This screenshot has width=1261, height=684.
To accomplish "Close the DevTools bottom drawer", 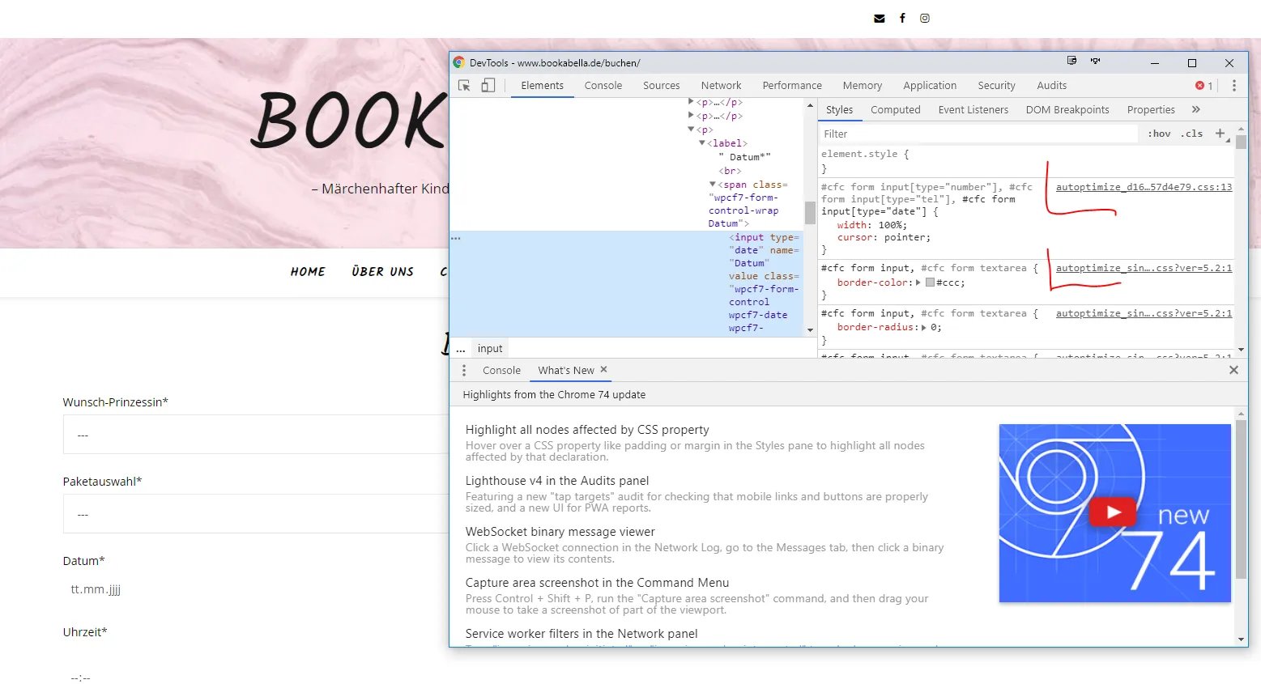I will coord(1233,370).
